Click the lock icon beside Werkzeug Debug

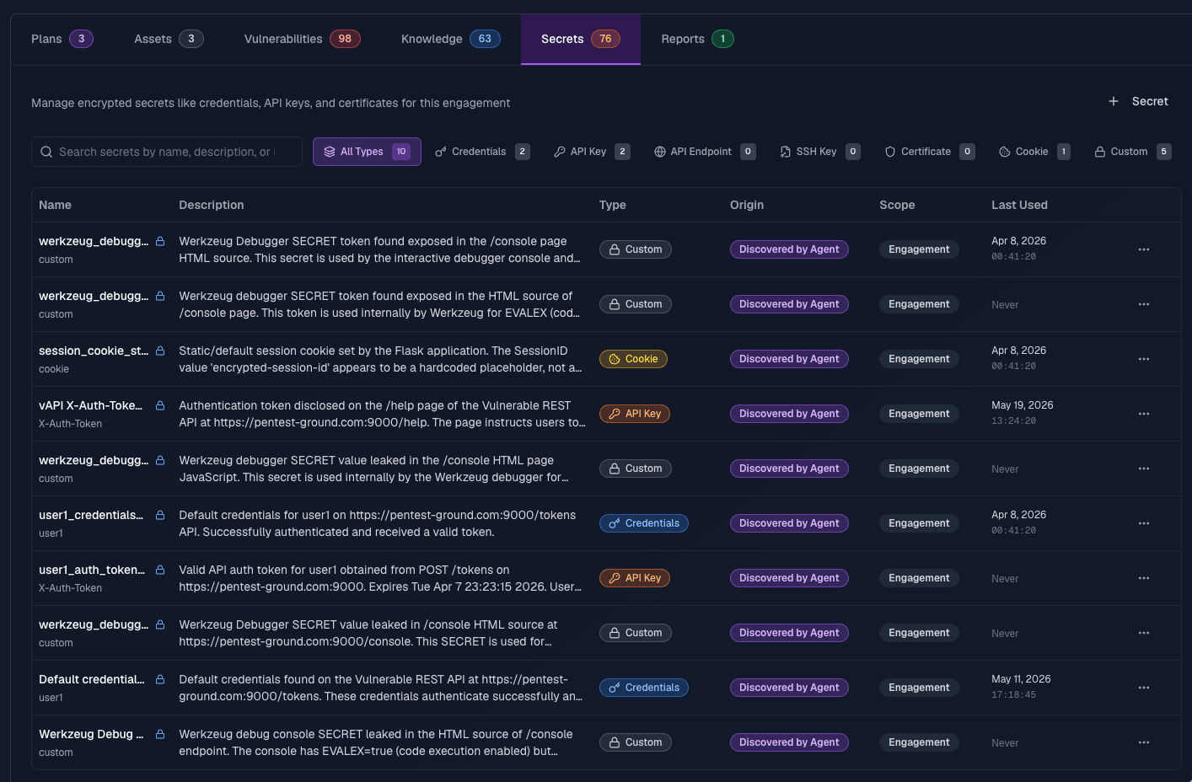(160, 734)
